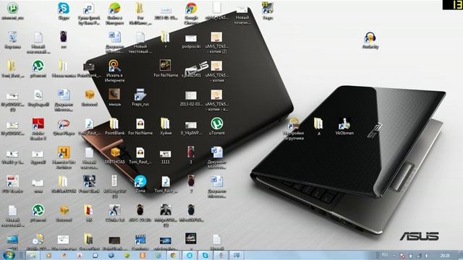
Task: Open the Windows Start menu
Action: [x=9, y=255]
